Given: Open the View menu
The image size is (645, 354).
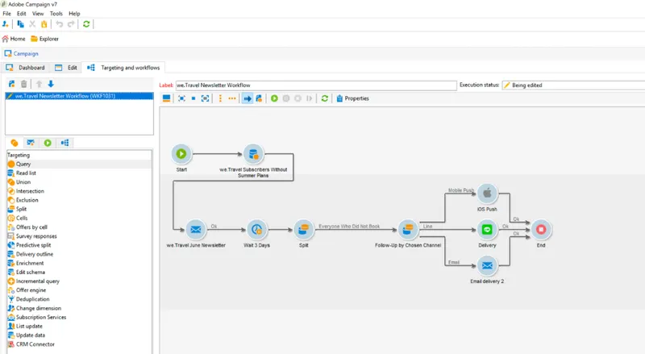Looking at the screenshot, I should pos(38,14).
